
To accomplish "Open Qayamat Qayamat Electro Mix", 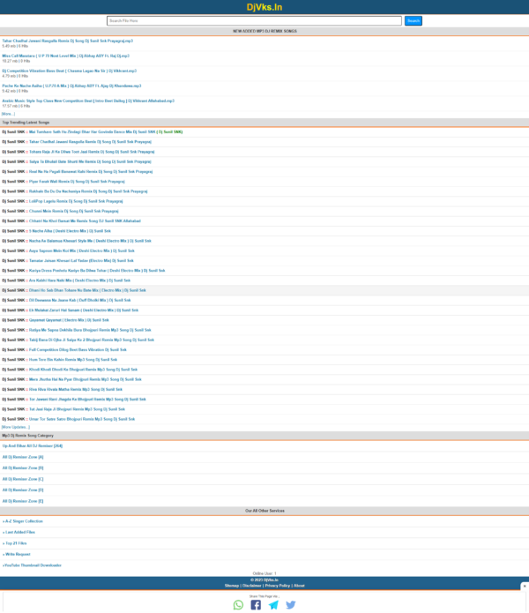I will click(x=69, y=320).
